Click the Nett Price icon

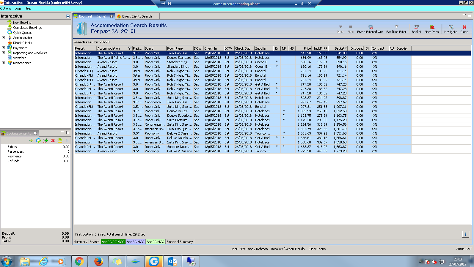[432, 27]
